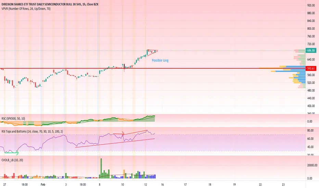The image size is (319, 188).
Task: Click the 520.00 price axis label
Action: (x=311, y=83)
